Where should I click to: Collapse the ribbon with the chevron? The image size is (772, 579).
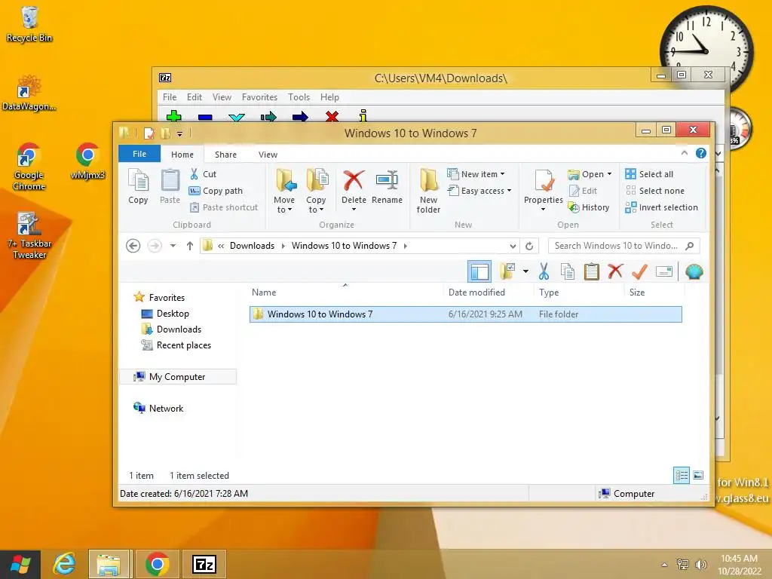685,153
